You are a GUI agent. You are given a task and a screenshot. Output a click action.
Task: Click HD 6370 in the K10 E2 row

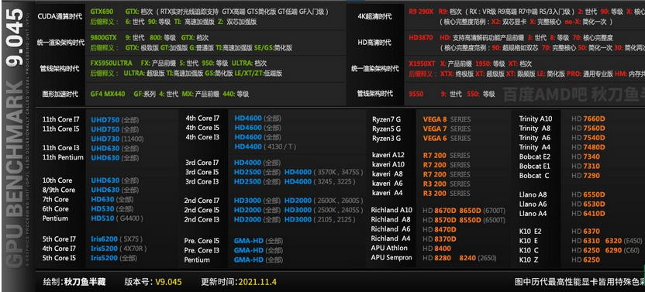586,232
